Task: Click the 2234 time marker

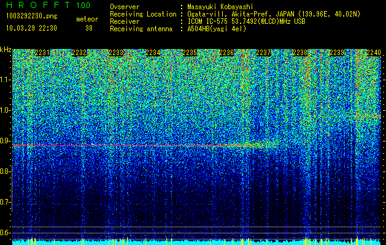Action: pos(153,53)
